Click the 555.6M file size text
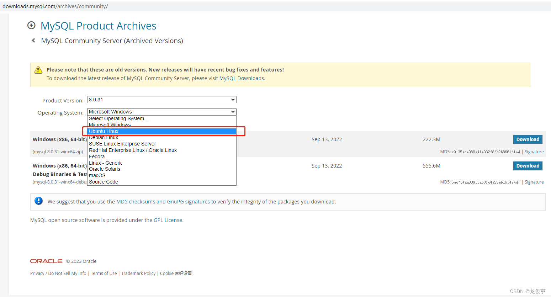Viewport: 551px width, 297px height. coord(431,166)
